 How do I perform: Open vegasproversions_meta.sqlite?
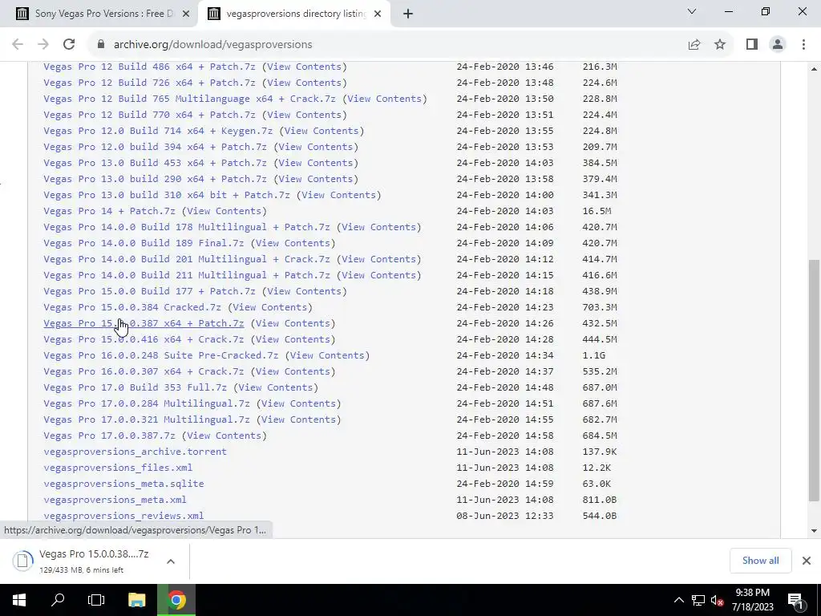coord(123,484)
